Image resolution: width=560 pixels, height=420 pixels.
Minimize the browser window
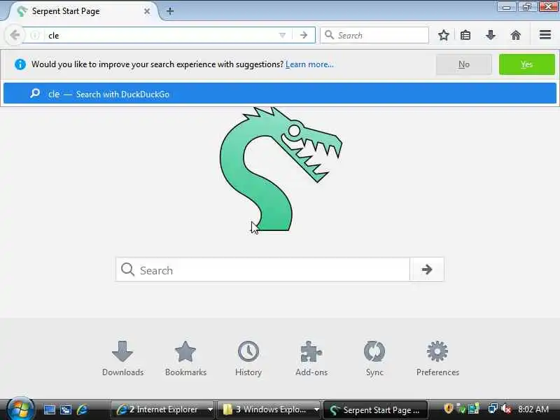506,7
